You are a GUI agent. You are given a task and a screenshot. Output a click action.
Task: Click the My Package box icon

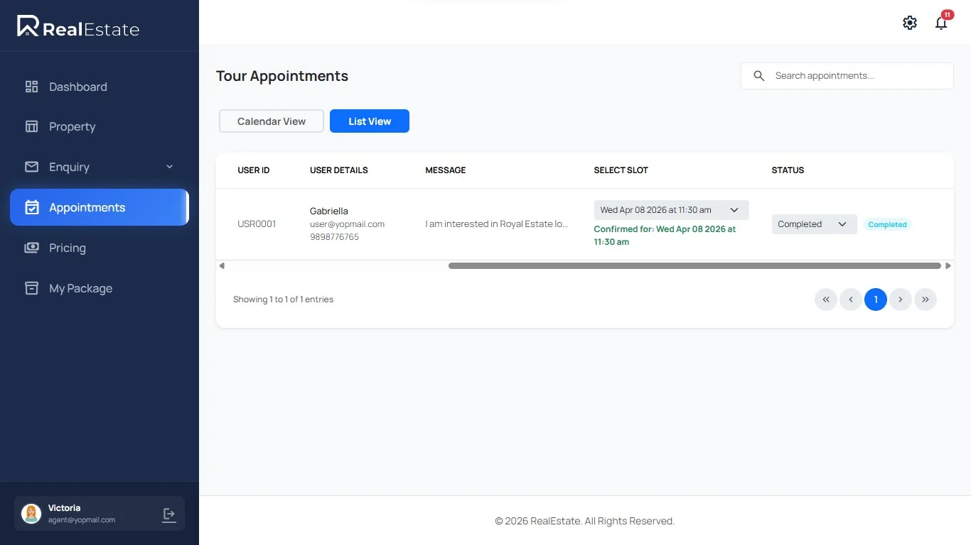tap(31, 288)
